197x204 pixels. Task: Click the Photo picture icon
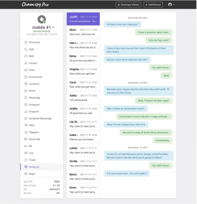26,91
